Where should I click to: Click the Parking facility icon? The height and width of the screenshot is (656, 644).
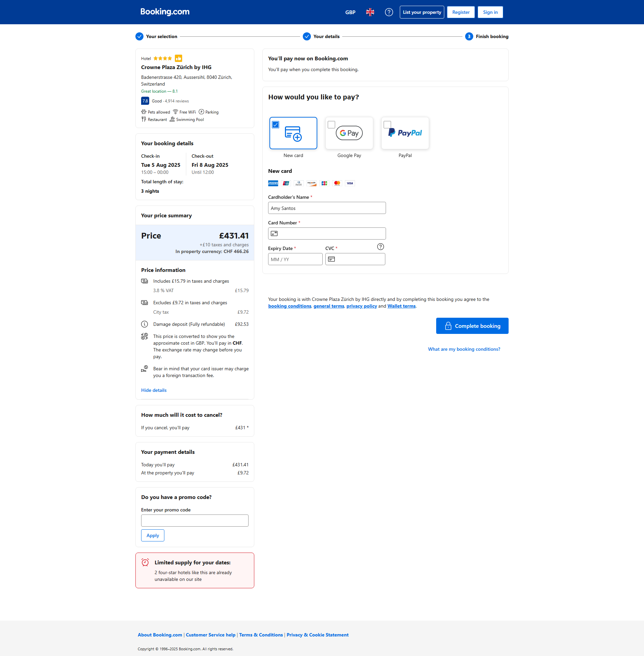point(201,112)
